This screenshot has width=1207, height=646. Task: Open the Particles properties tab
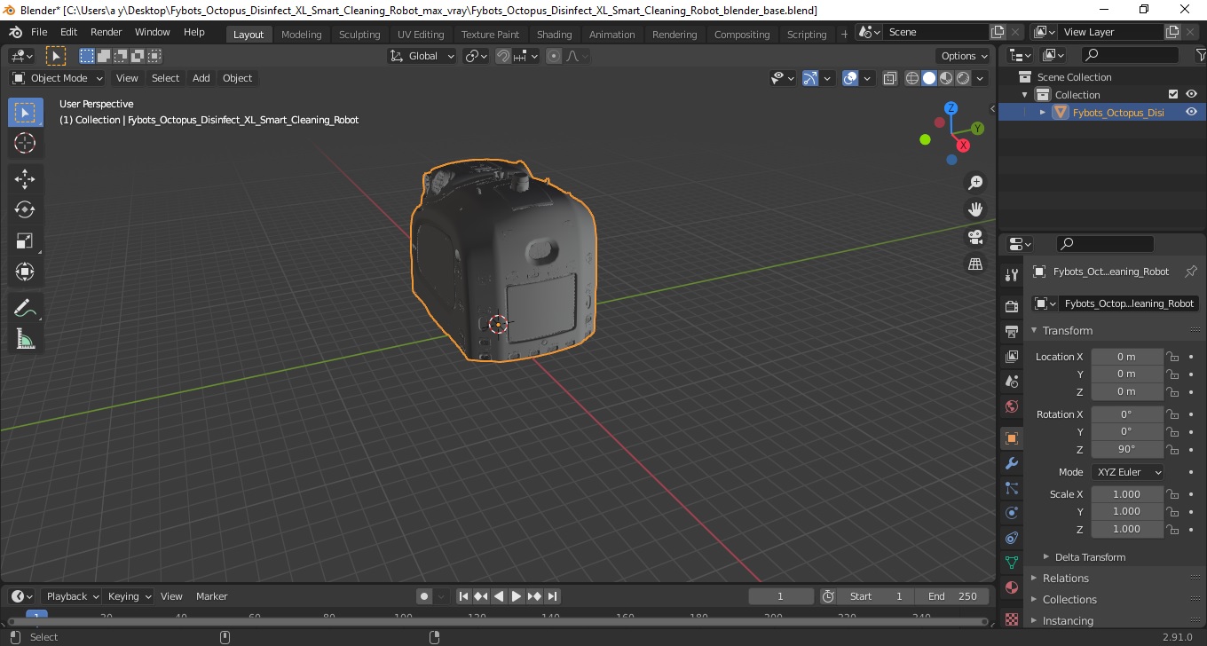[1011, 488]
